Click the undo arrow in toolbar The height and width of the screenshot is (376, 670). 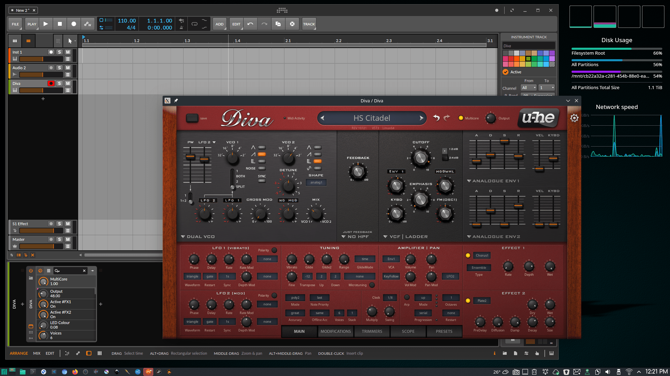250,24
